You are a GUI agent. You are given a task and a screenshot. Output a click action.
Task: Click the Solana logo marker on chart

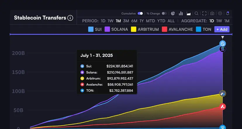tap(222, 49)
